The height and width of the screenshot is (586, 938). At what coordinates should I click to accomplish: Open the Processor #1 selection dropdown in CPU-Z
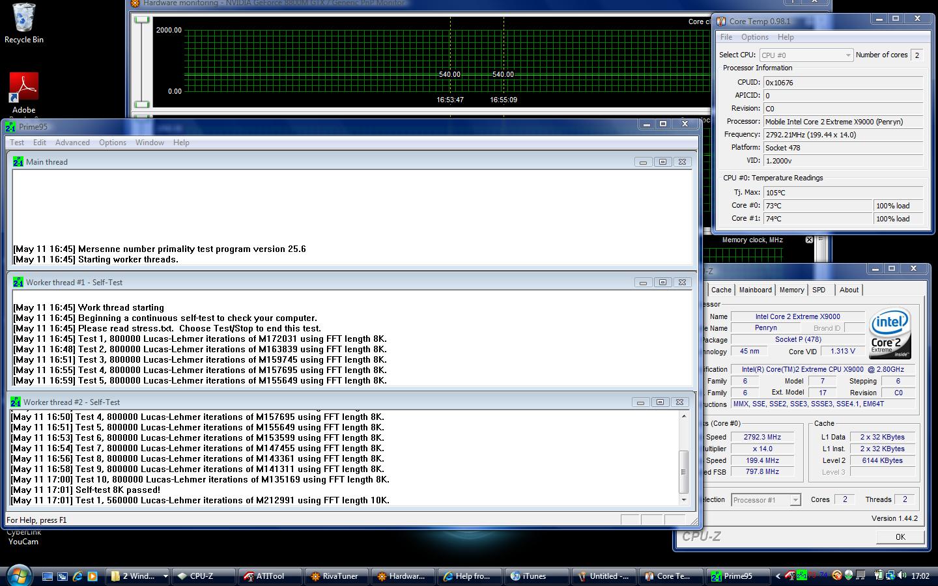pos(765,500)
